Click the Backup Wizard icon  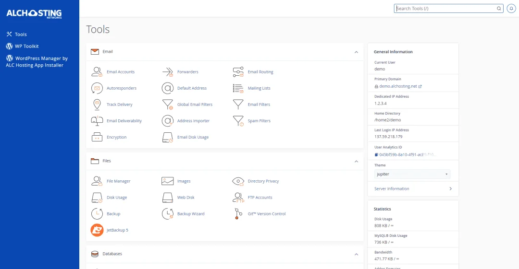click(x=168, y=214)
